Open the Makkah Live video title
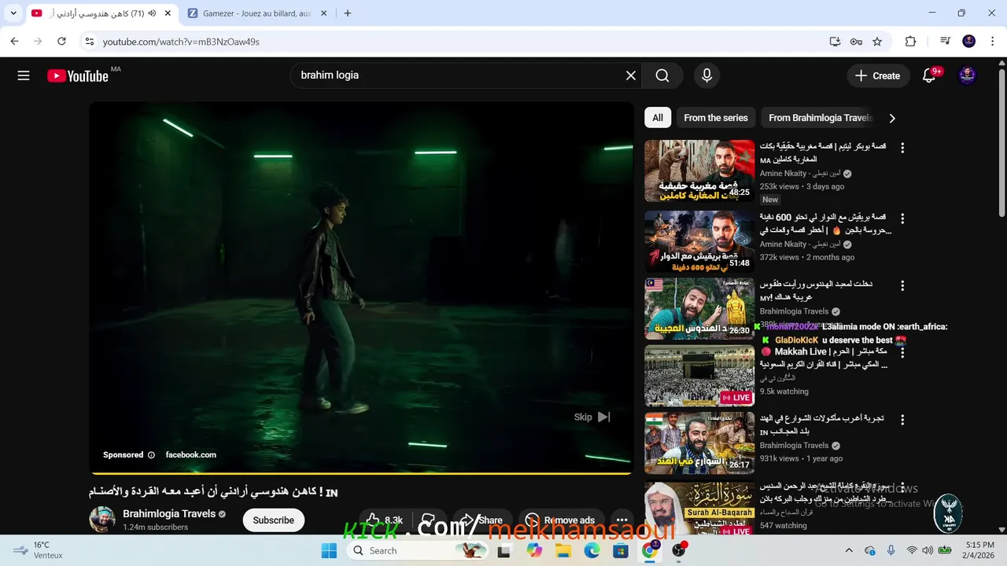The height and width of the screenshot is (566, 1007). (824, 358)
